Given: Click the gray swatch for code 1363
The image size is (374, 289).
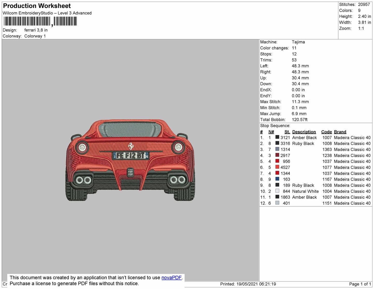Looking at the screenshot, I should point(277,149).
